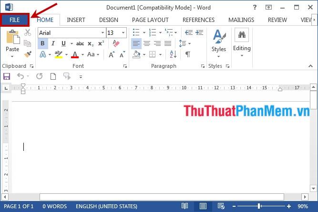Increase paragraph indent

coord(199,32)
